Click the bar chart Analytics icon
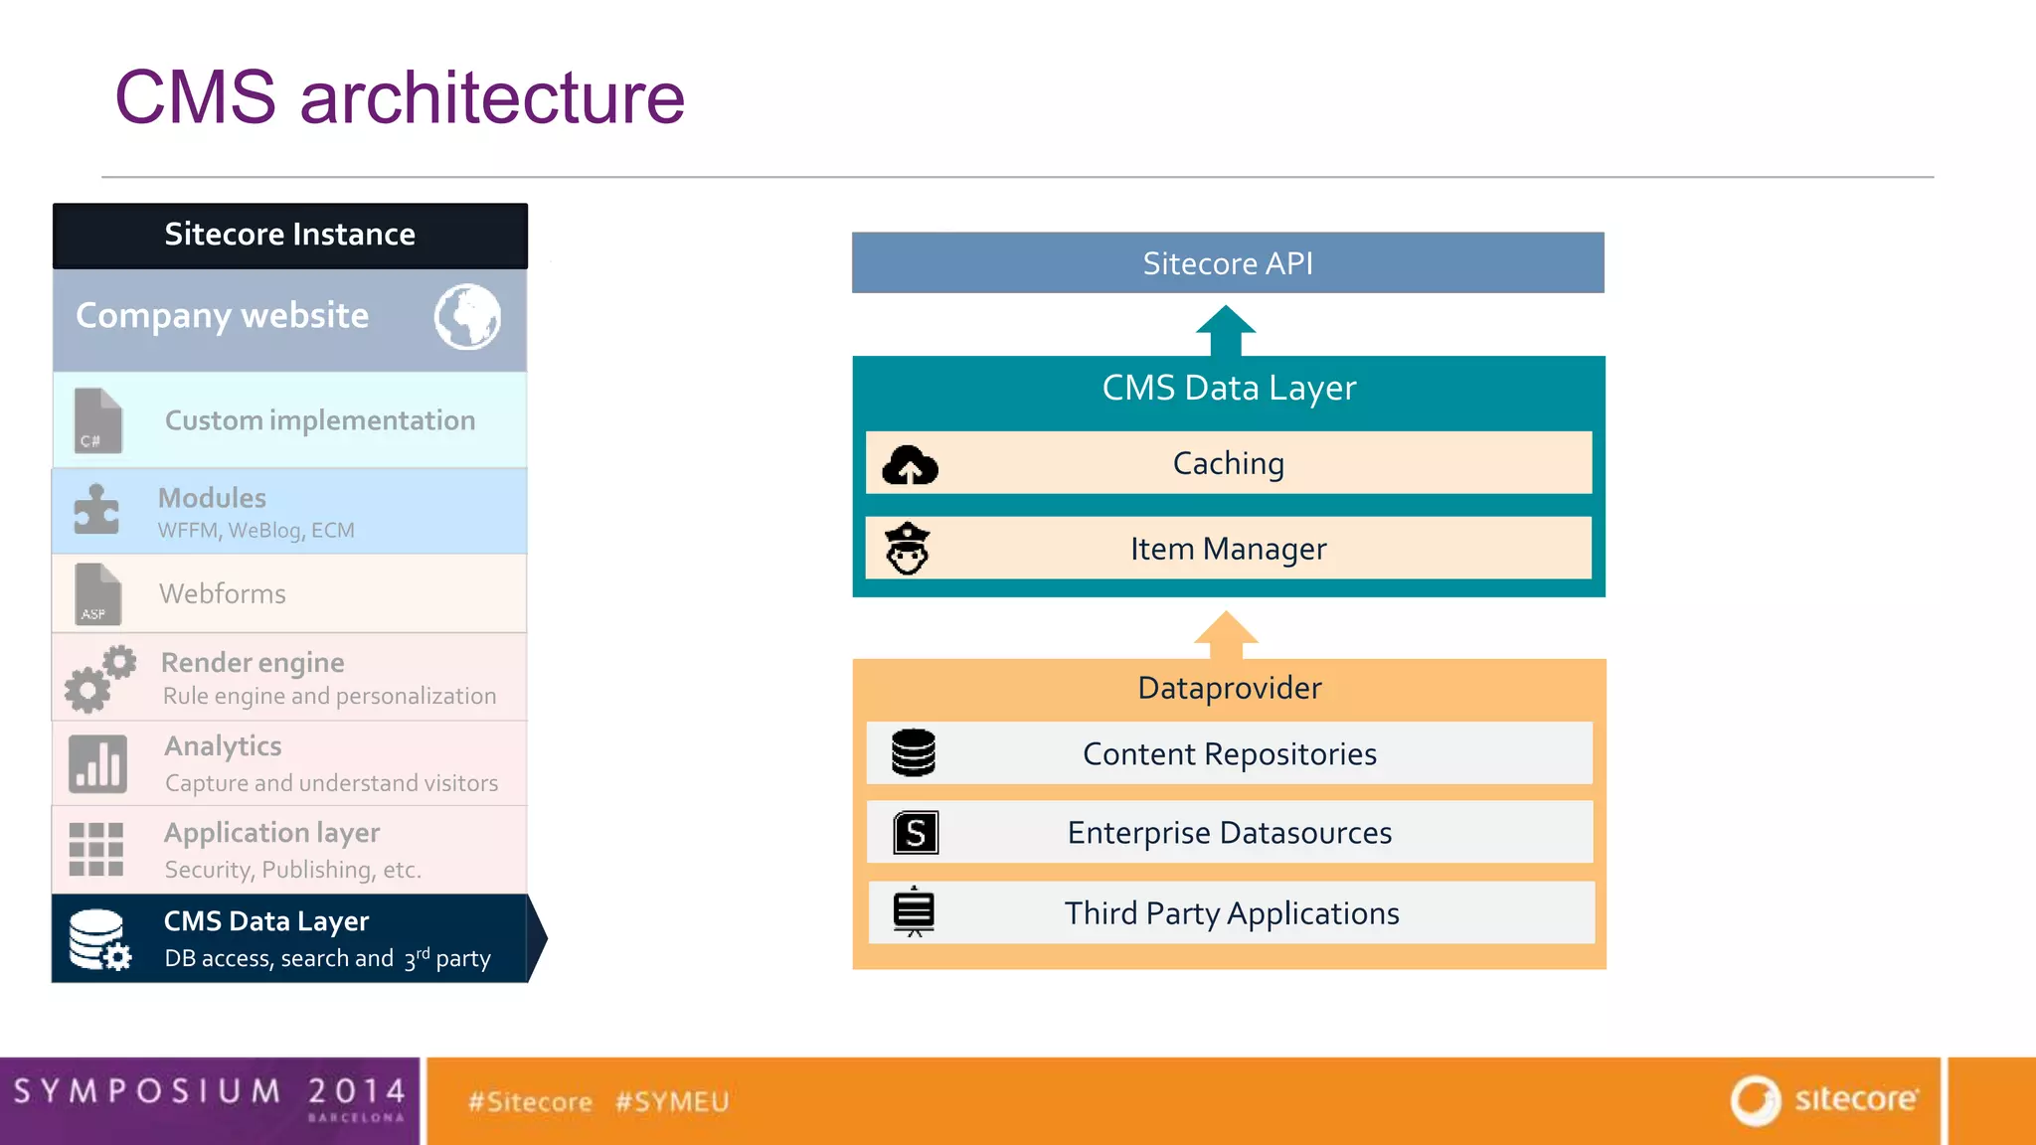This screenshot has height=1145, width=2036. pyautogui.click(x=97, y=763)
